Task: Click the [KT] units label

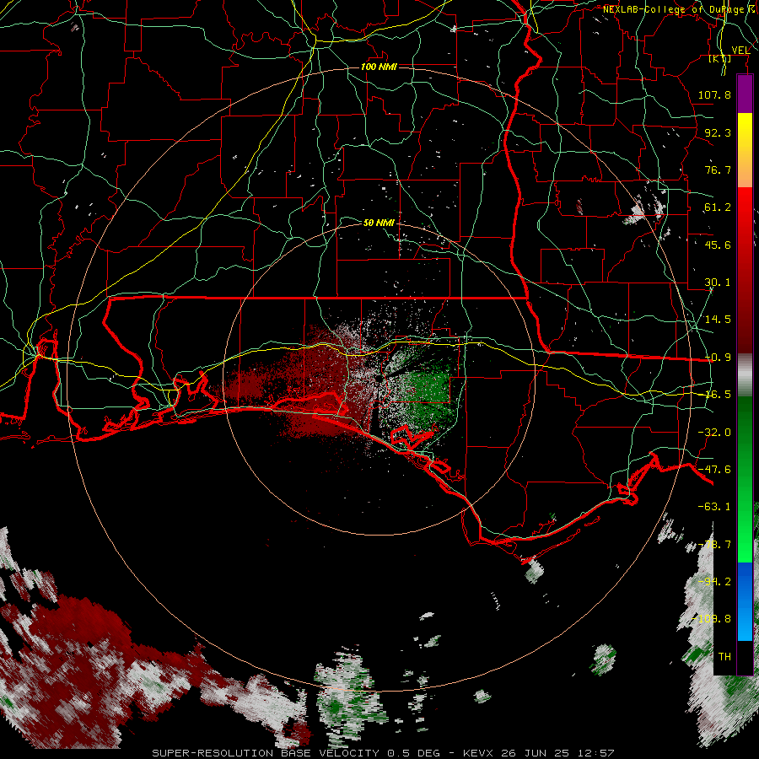Action: pos(720,58)
